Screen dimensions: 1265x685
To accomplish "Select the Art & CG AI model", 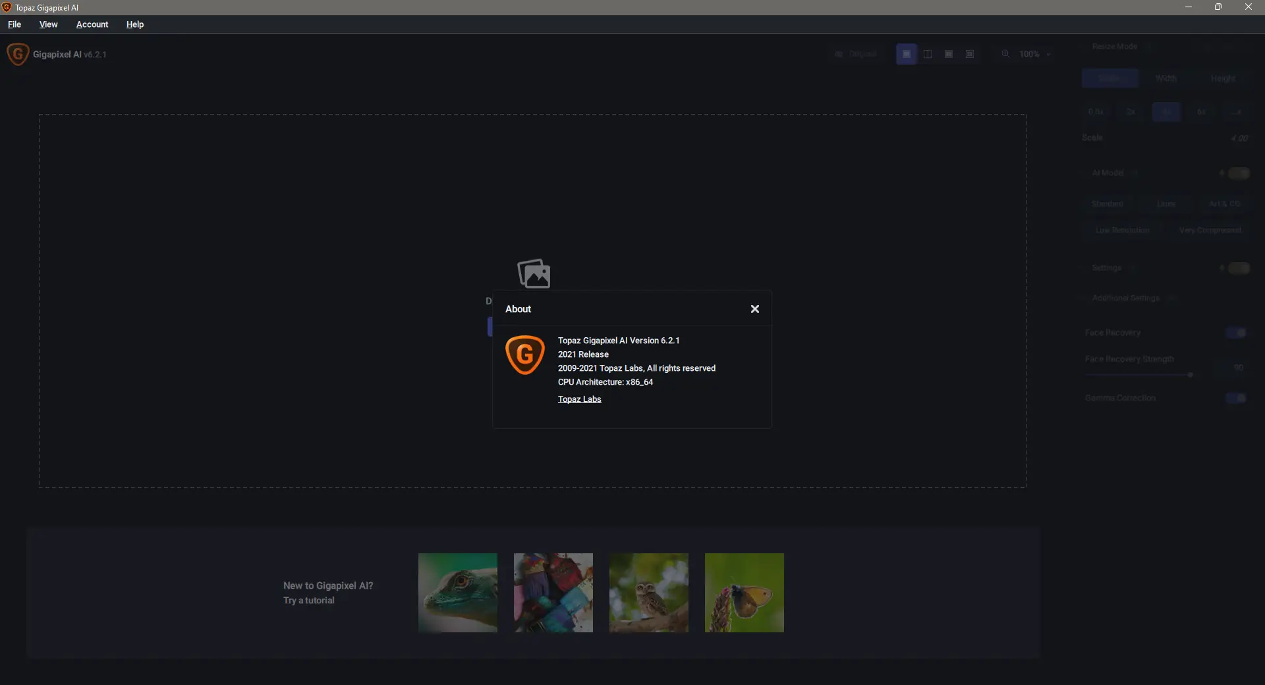I will click(1225, 204).
